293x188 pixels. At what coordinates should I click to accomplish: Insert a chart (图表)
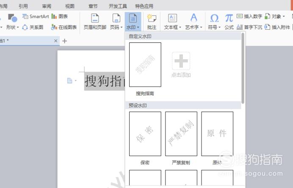(x=59, y=17)
